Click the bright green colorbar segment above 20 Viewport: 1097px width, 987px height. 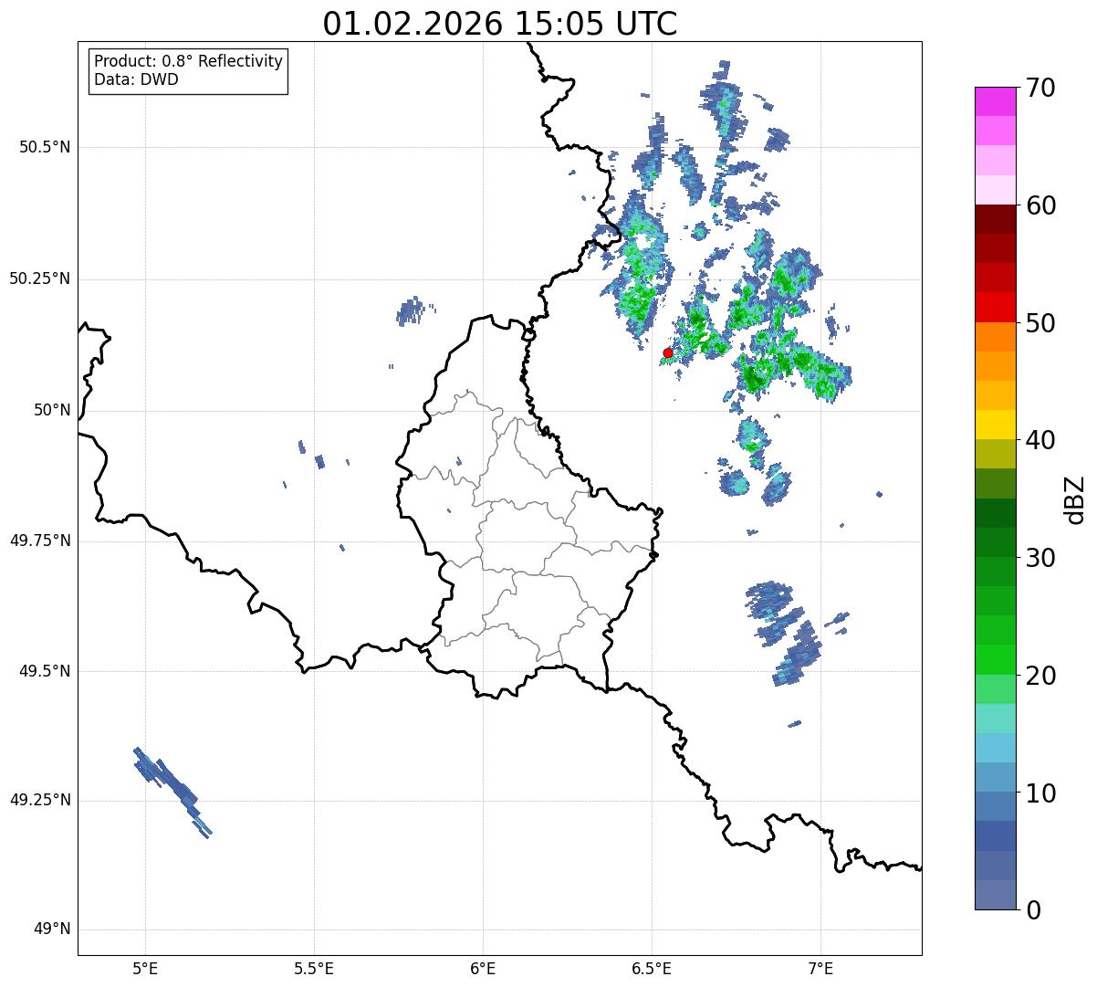point(995,660)
